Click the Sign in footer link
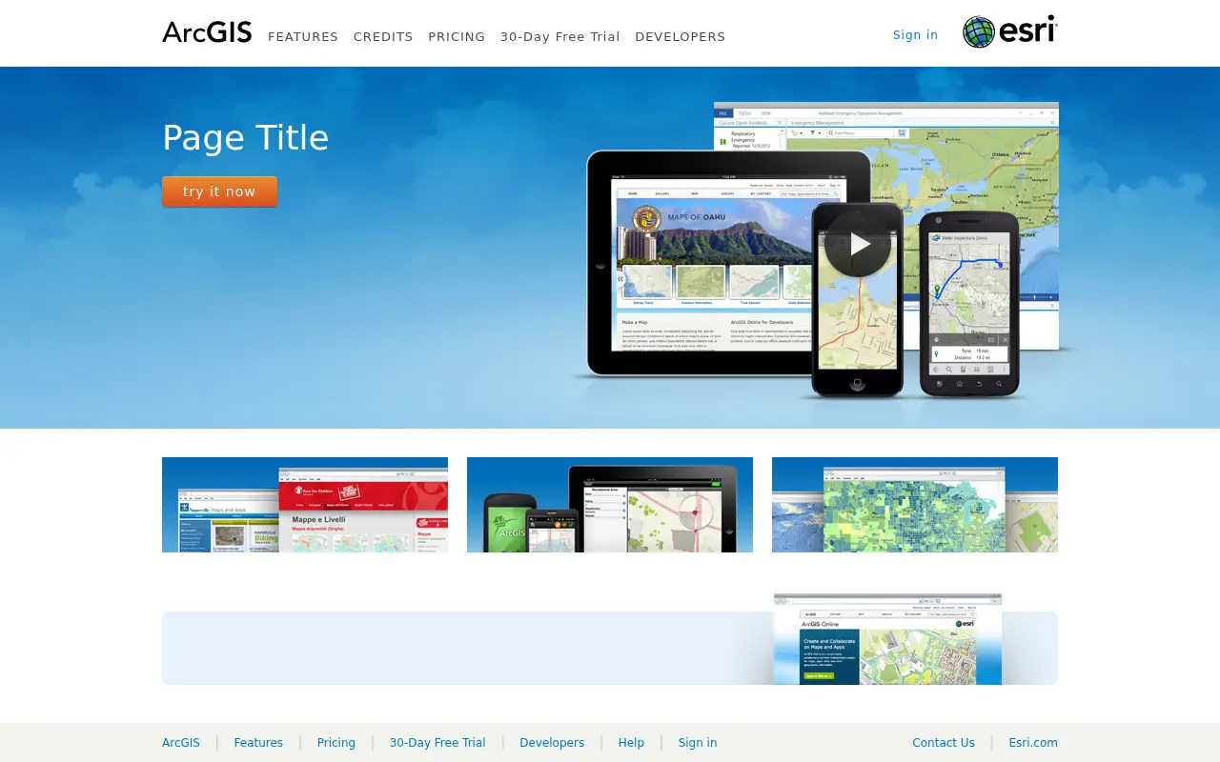 698,743
